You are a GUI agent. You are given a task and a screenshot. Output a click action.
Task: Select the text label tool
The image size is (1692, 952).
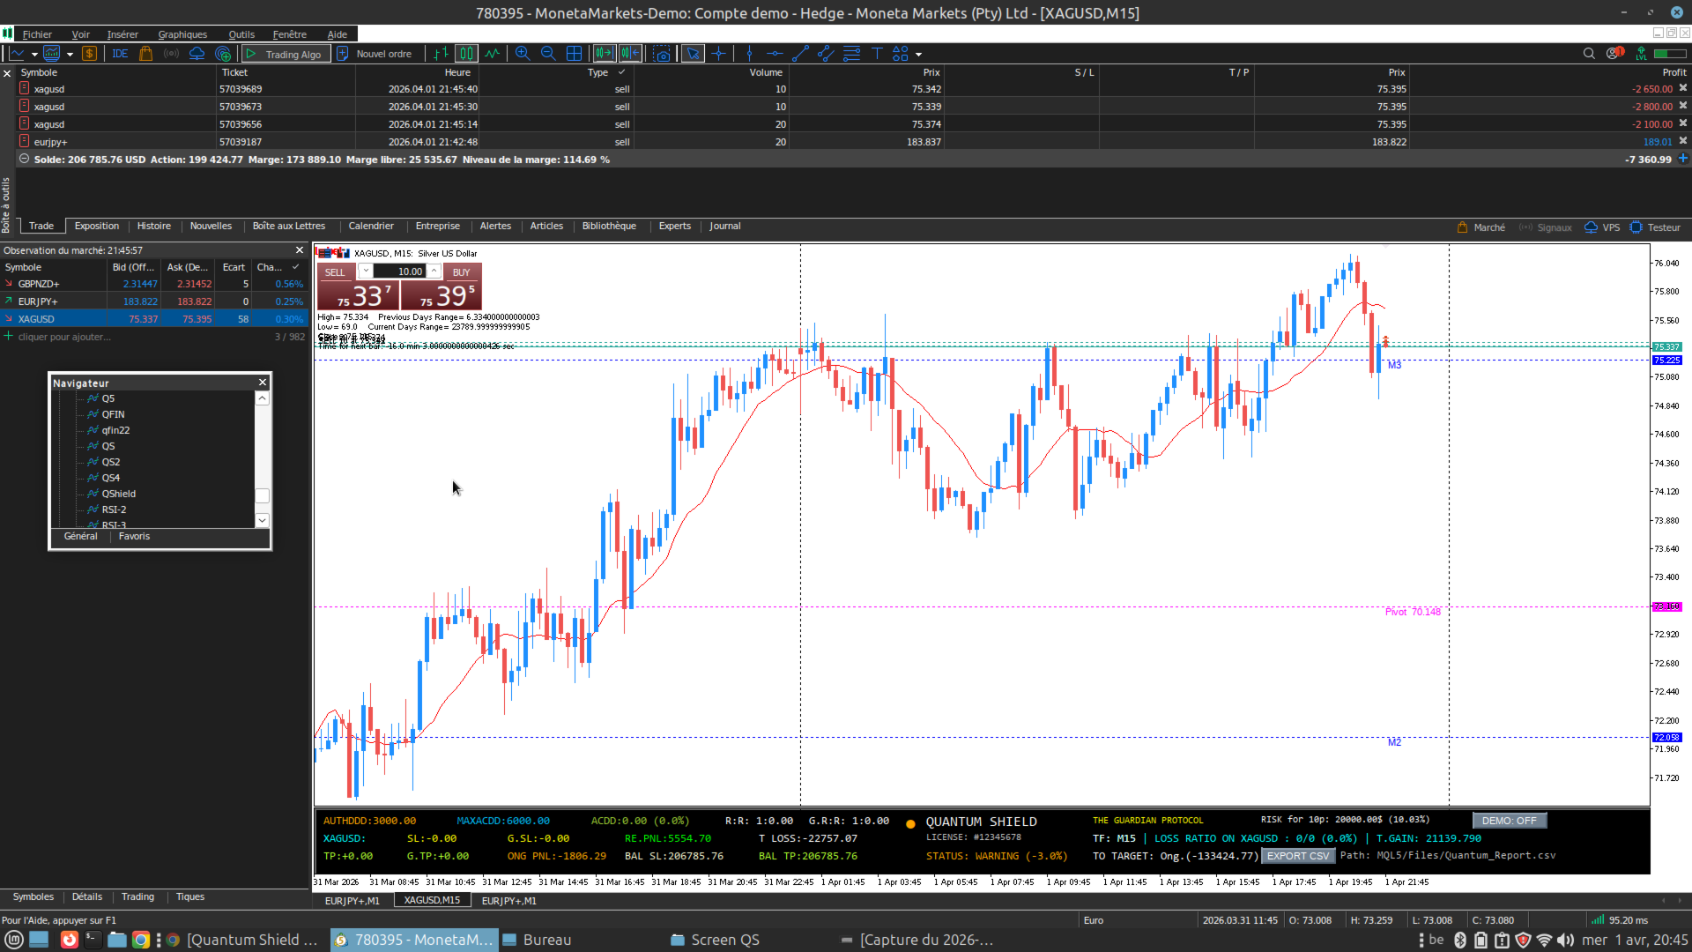click(877, 54)
